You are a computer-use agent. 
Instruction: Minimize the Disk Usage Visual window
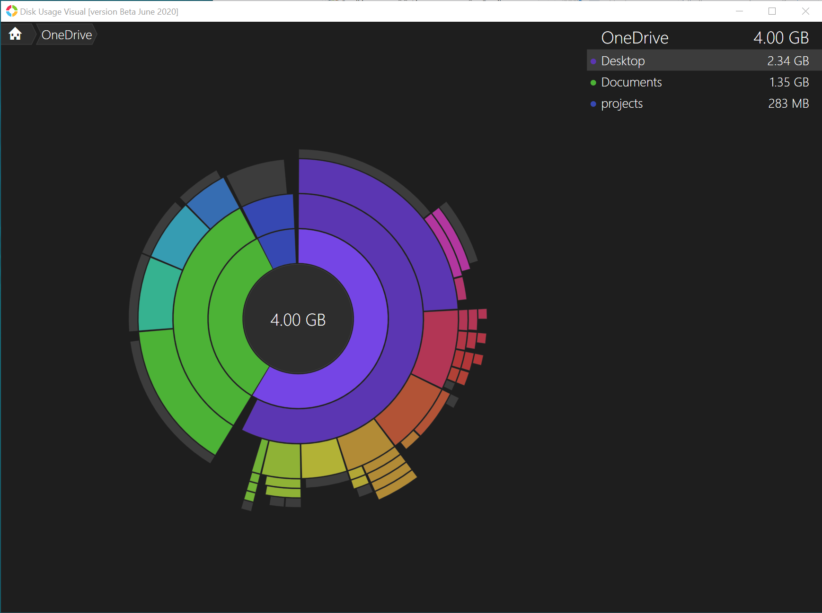[739, 11]
